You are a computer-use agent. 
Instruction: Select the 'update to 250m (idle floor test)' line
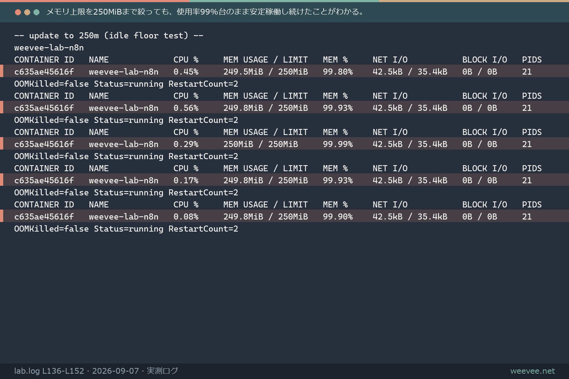[x=109, y=36]
